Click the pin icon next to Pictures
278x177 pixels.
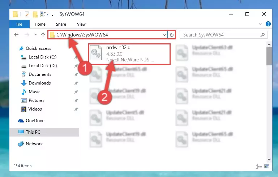(76, 100)
